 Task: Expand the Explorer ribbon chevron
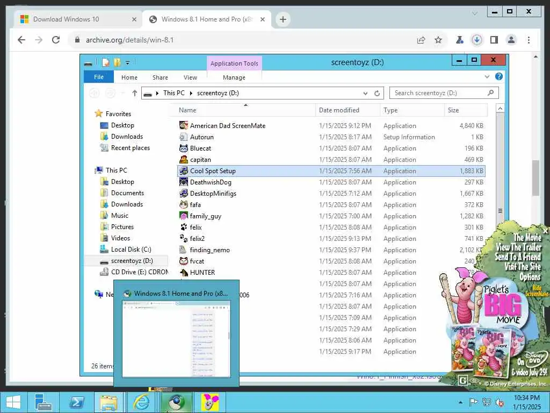487,76
